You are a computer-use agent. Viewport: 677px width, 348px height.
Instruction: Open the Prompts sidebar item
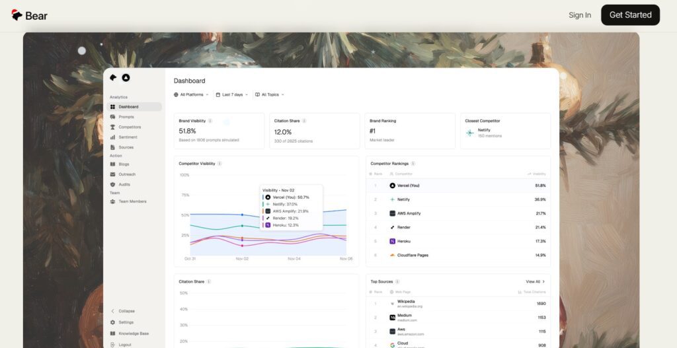126,117
